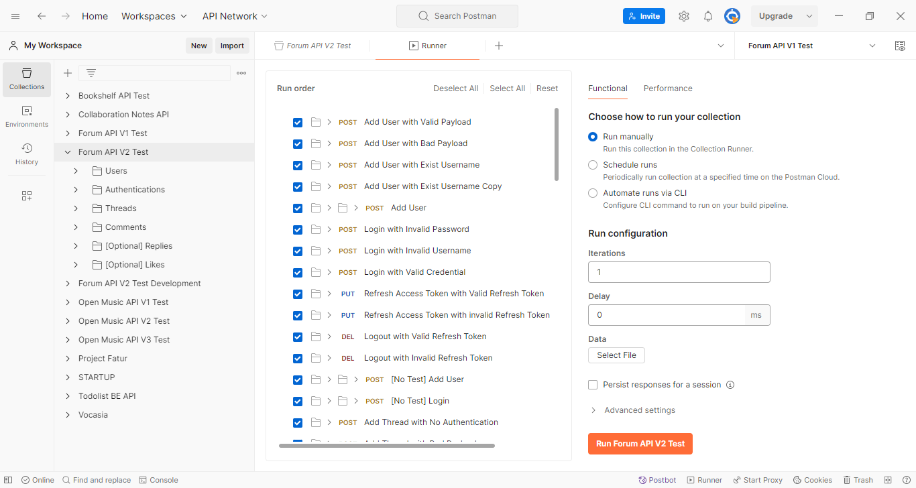Viewport: 916px width, 488px height.
Task: Open environment selector Forum API V1 Test
Action: click(811, 46)
